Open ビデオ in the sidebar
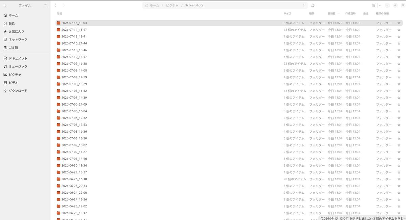The image size is (406, 220). pyautogui.click(x=25, y=83)
